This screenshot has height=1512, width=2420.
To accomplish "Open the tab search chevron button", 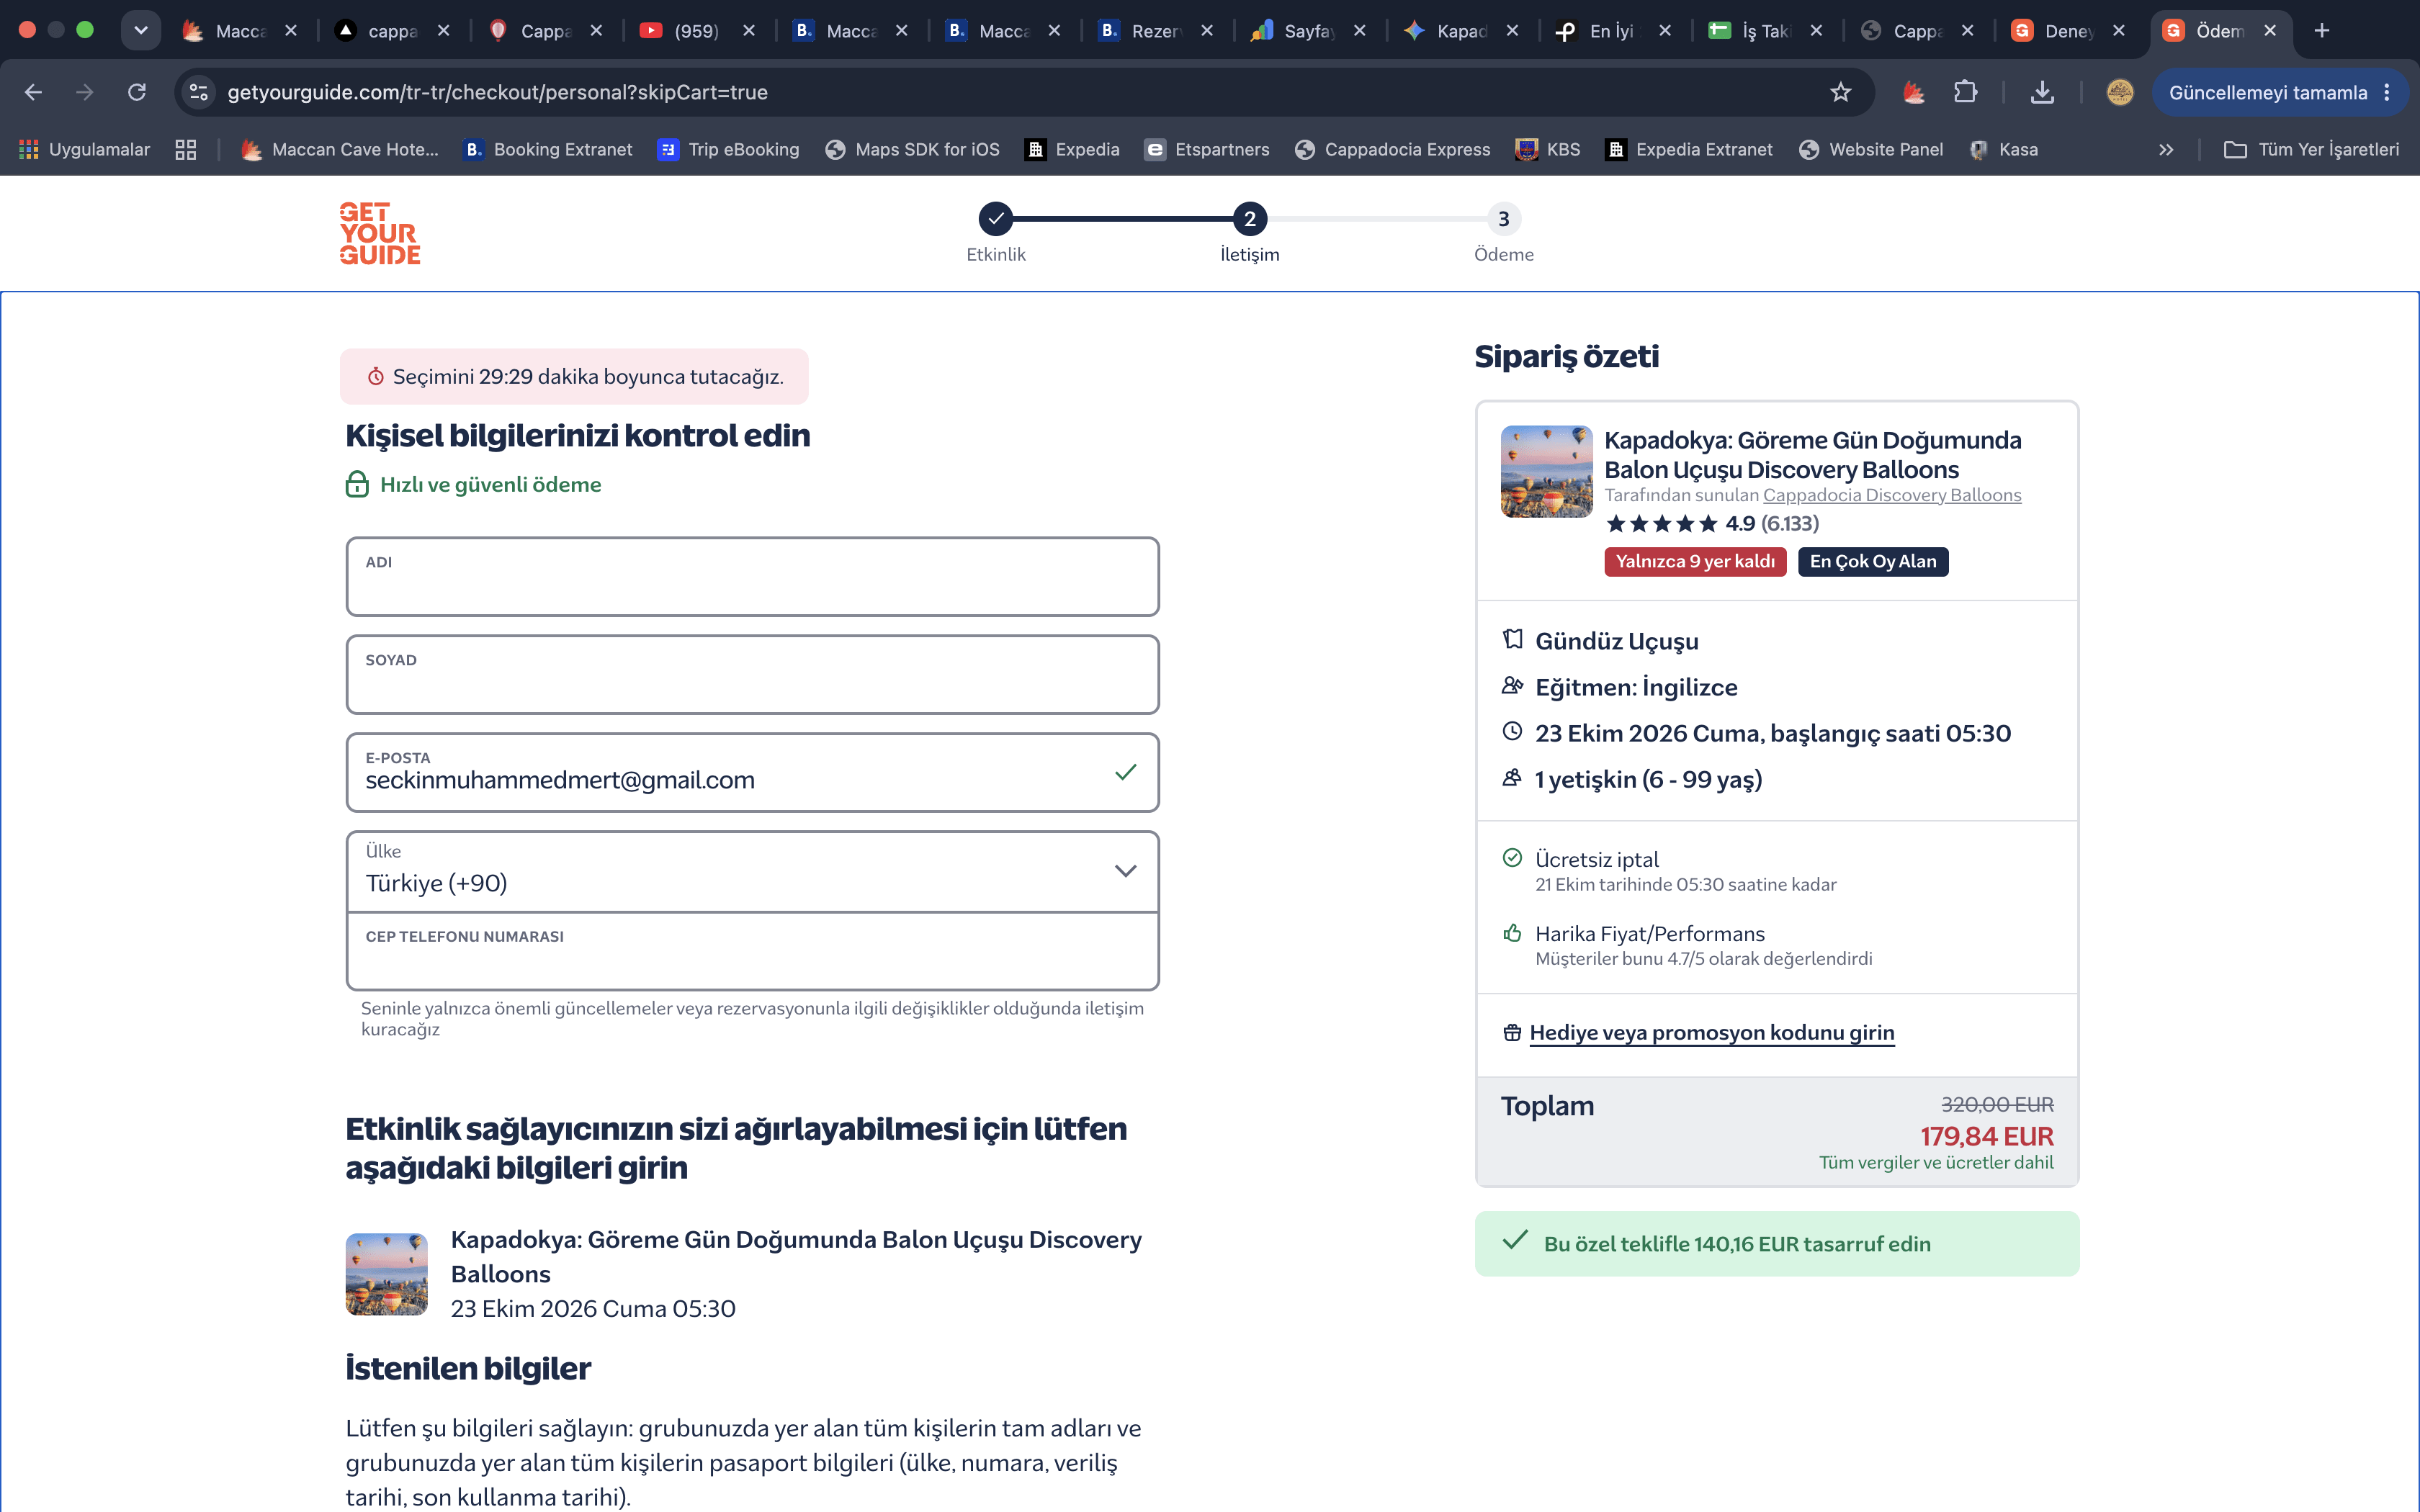I will (141, 31).
